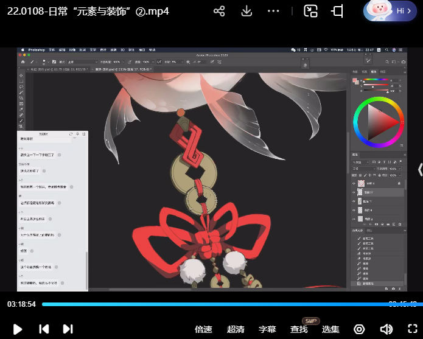Expand the side panel chevron at right edge
This screenshot has width=423, height=339.
coord(419,169)
